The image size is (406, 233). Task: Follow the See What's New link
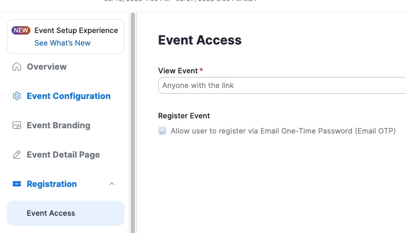coord(63,43)
